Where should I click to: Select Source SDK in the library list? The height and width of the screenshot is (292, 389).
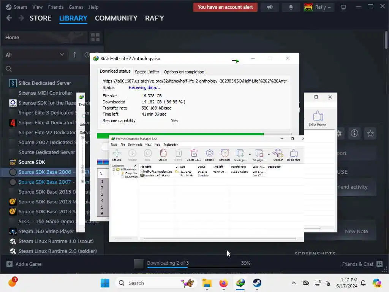tap(32, 162)
